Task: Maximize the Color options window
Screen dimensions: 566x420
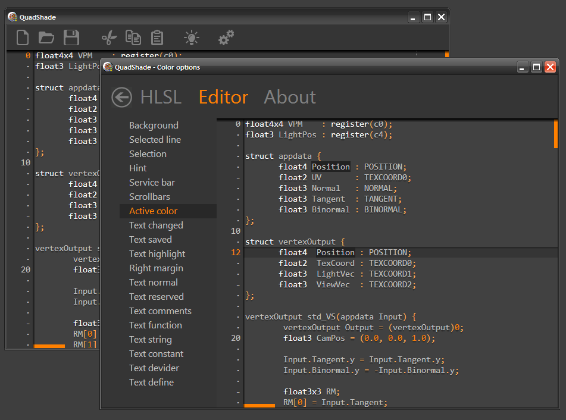Action: click(x=536, y=67)
